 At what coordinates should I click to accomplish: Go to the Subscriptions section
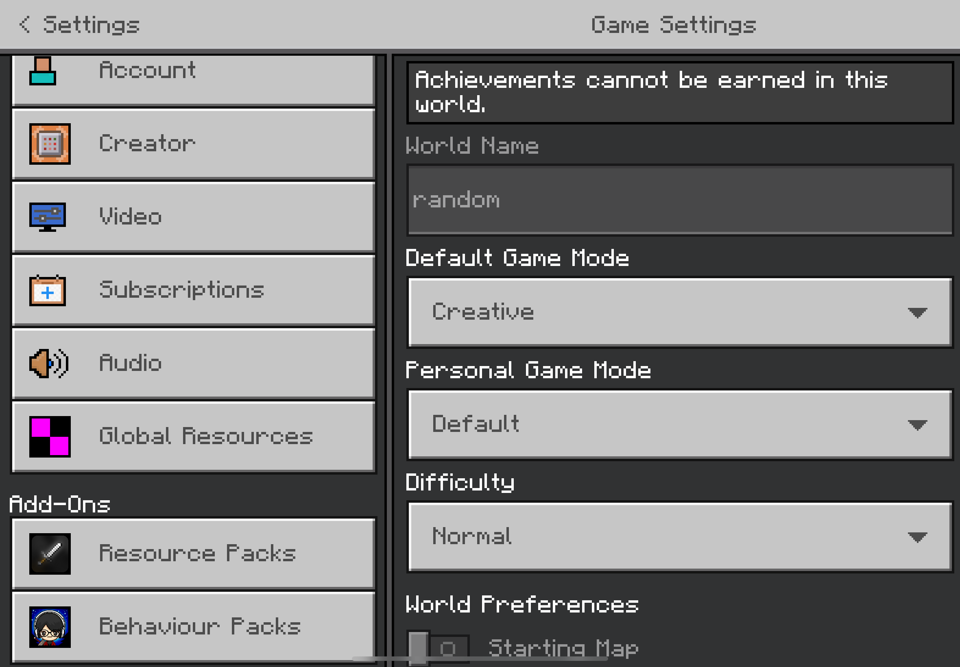(193, 290)
